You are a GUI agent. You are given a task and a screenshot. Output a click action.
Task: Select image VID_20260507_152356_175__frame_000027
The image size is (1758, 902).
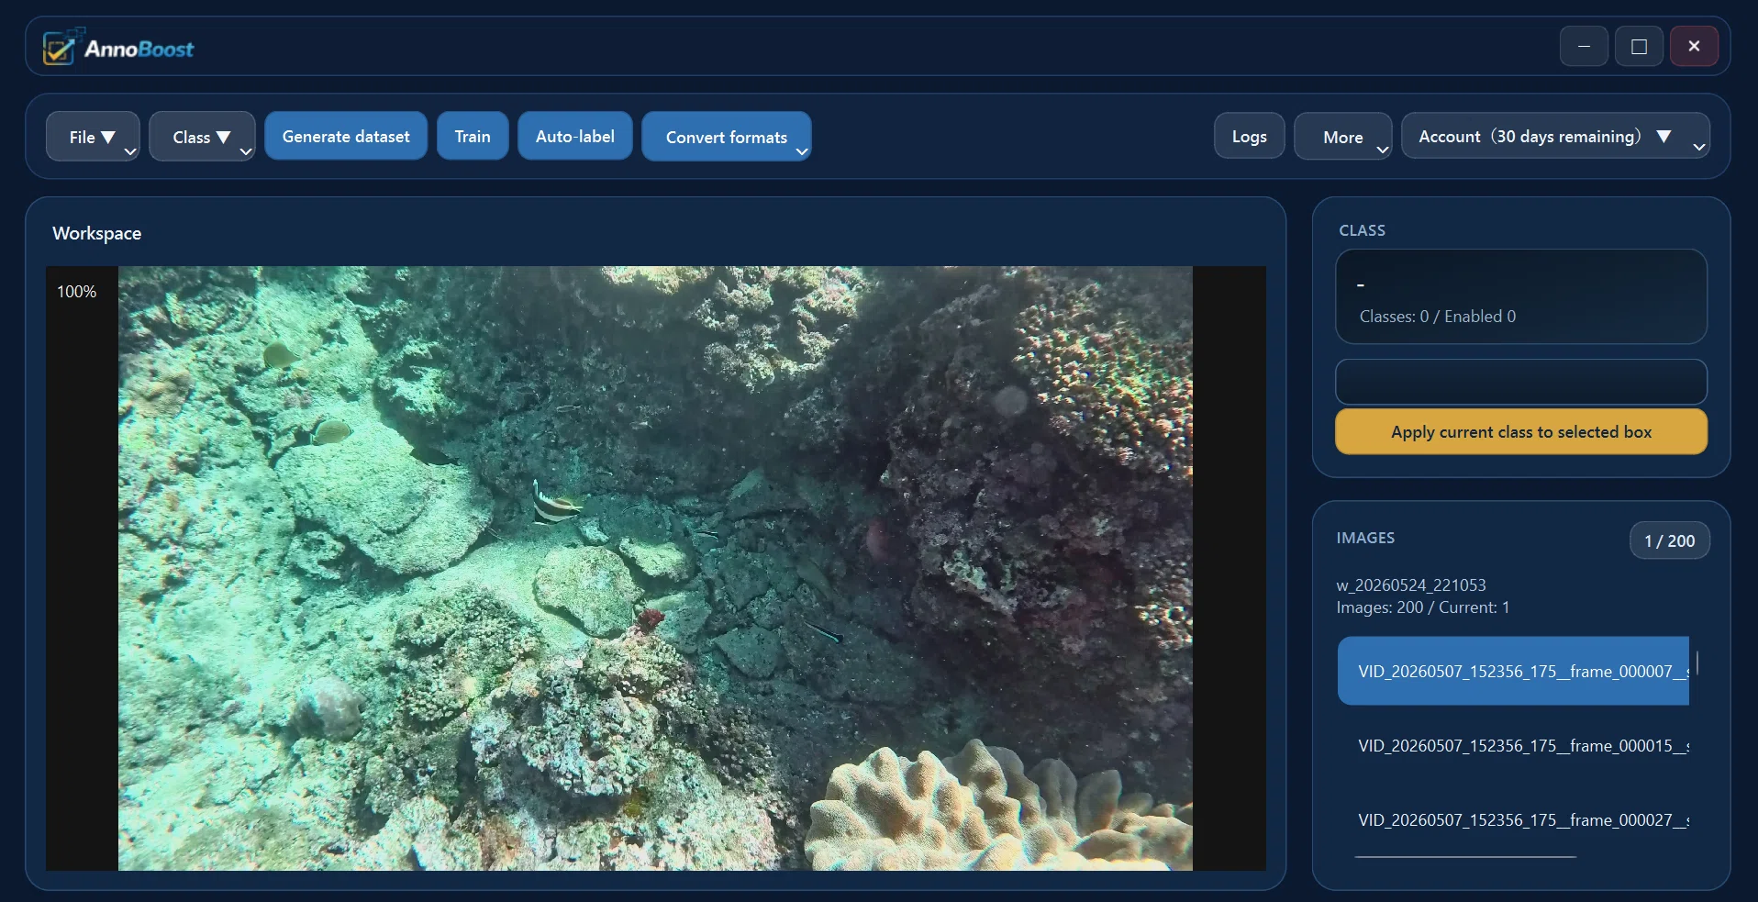(x=1513, y=819)
